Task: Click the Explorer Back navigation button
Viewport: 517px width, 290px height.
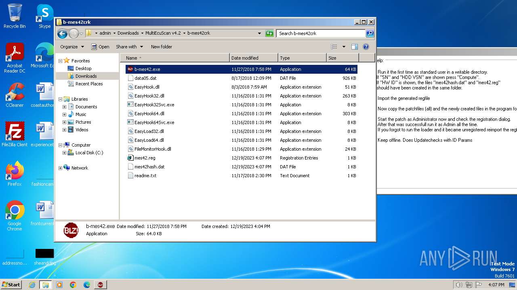Action: pos(62,33)
